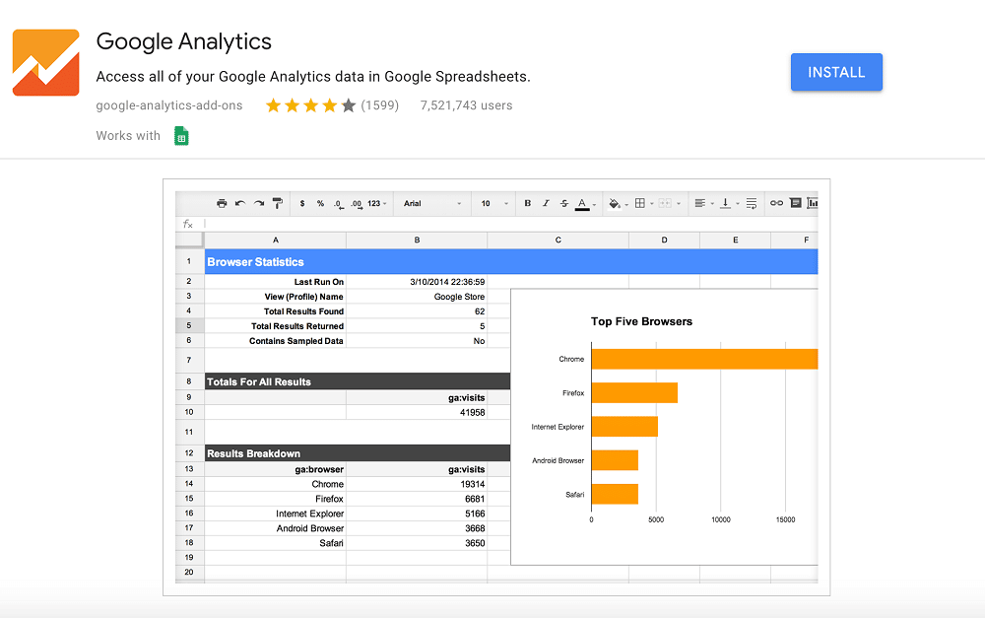
Task: Click the ga:browser column label
Action: (319, 469)
